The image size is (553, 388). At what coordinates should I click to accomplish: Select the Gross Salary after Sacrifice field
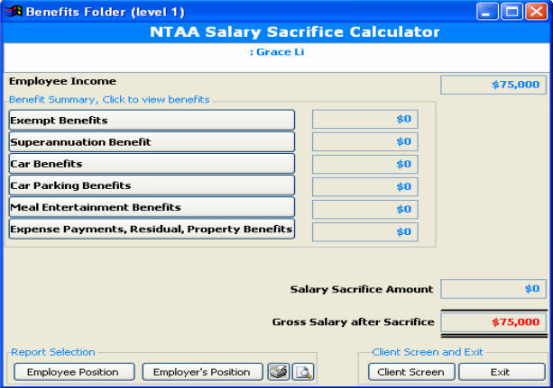(x=493, y=321)
